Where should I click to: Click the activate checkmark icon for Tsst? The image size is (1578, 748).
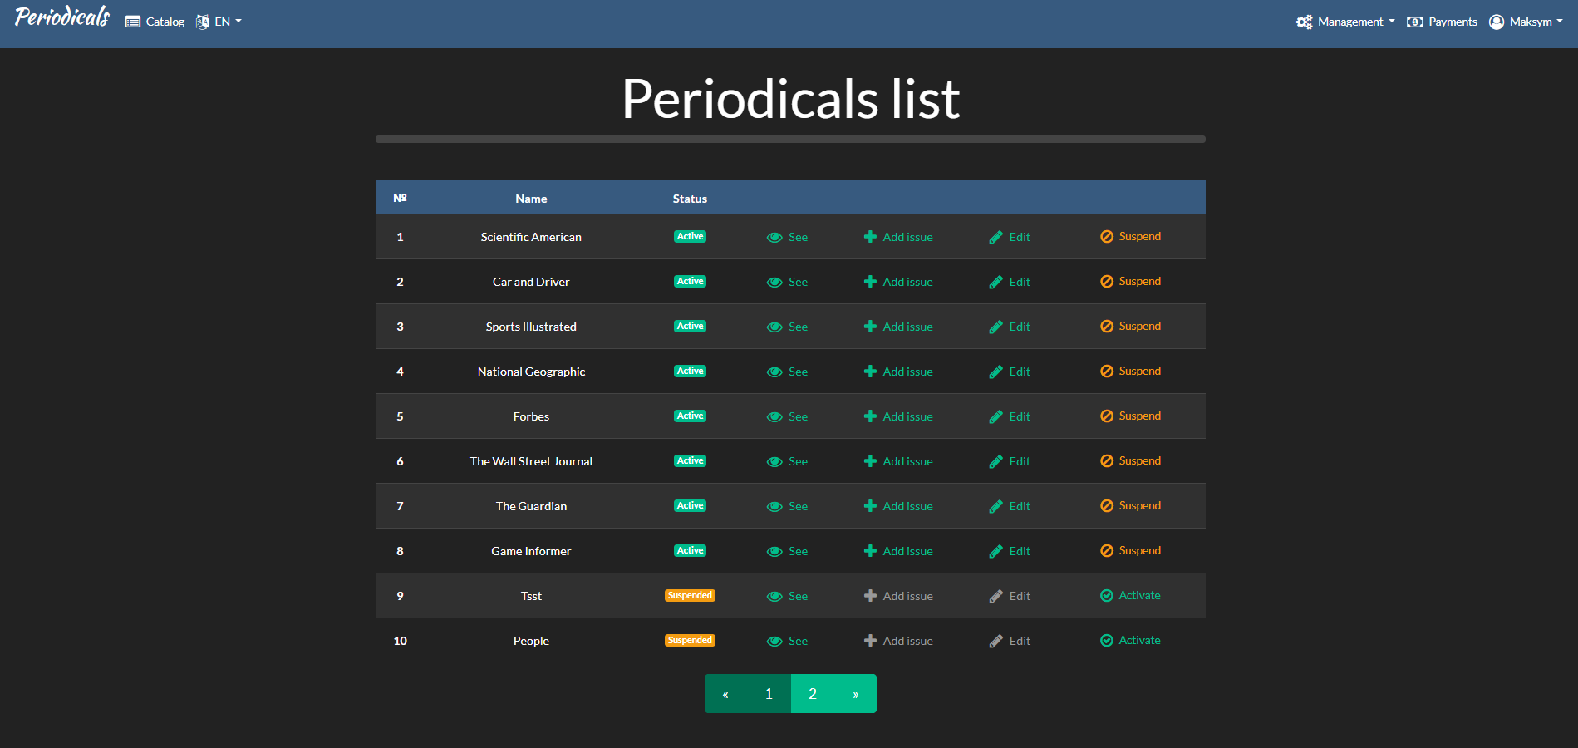pos(1107,596)
